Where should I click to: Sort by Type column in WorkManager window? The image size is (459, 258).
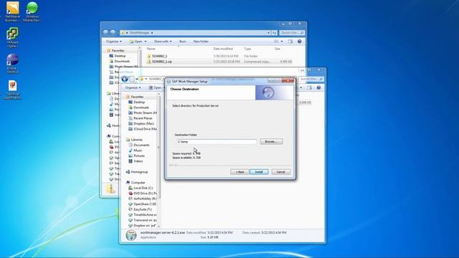click(x=247, y=49)
